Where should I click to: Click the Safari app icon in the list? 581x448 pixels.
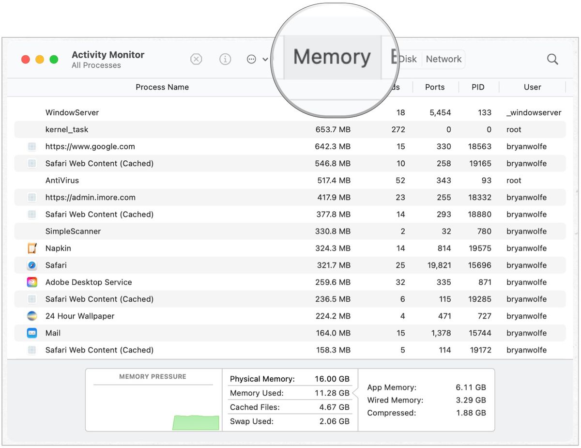(x=32, y=265)
